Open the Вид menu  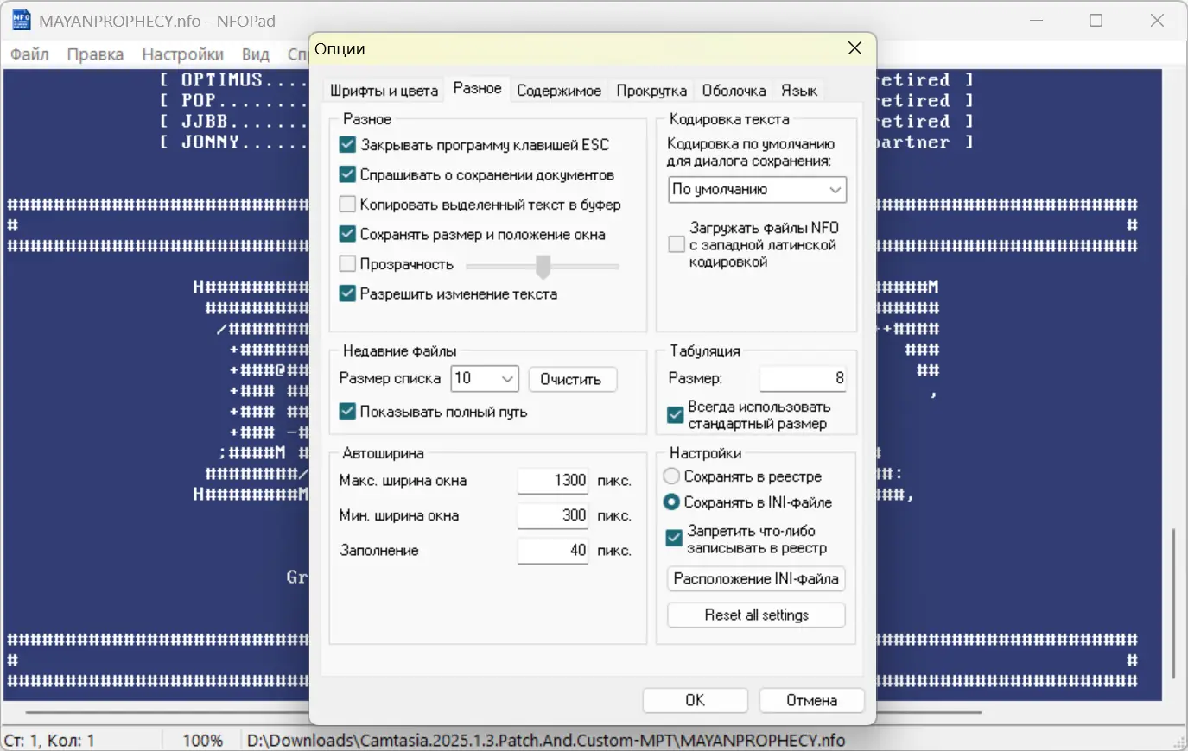pyautogui.click(x=255, y=54)
